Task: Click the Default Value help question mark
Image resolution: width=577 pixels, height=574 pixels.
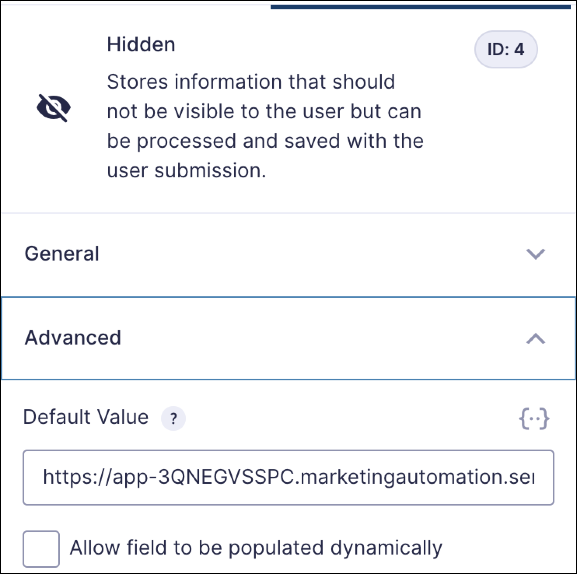Action: 173,418
